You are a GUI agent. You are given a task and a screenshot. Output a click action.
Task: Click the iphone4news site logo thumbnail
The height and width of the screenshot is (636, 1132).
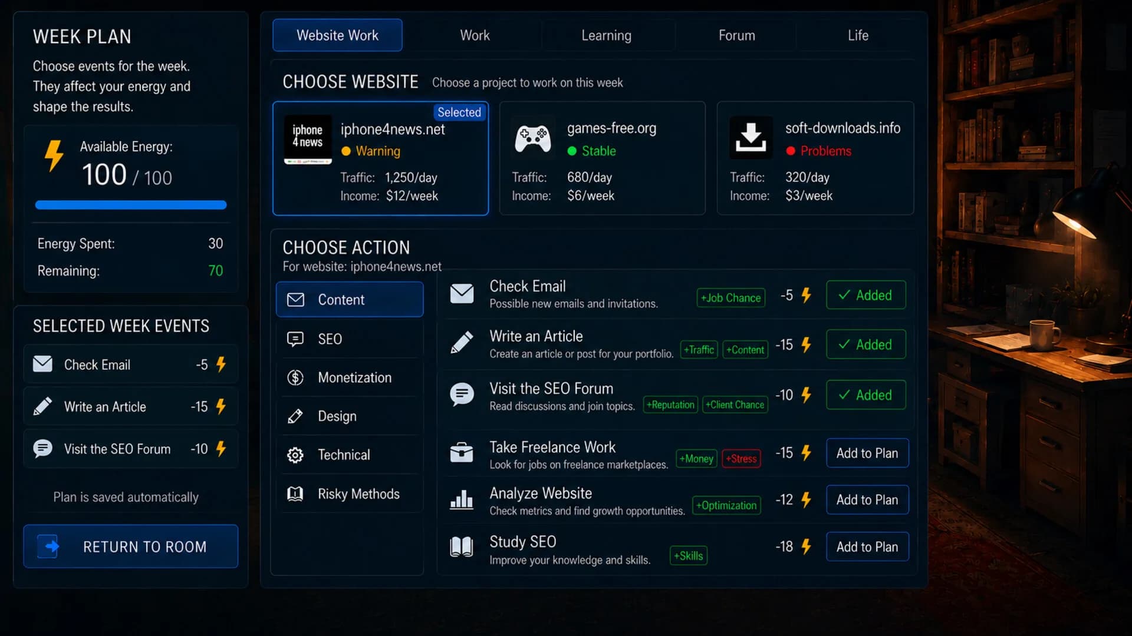pyautogui.click(x=308, y=140)
